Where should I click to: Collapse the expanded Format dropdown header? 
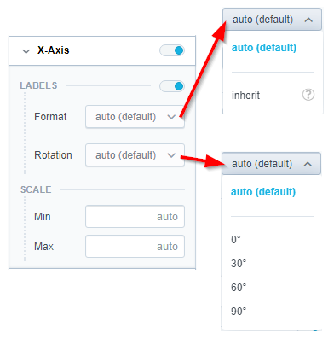click(x=272, y=20)
